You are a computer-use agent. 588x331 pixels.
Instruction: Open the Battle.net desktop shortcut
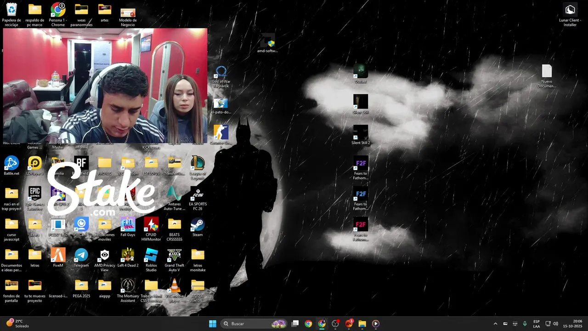[x=11, y=165]
